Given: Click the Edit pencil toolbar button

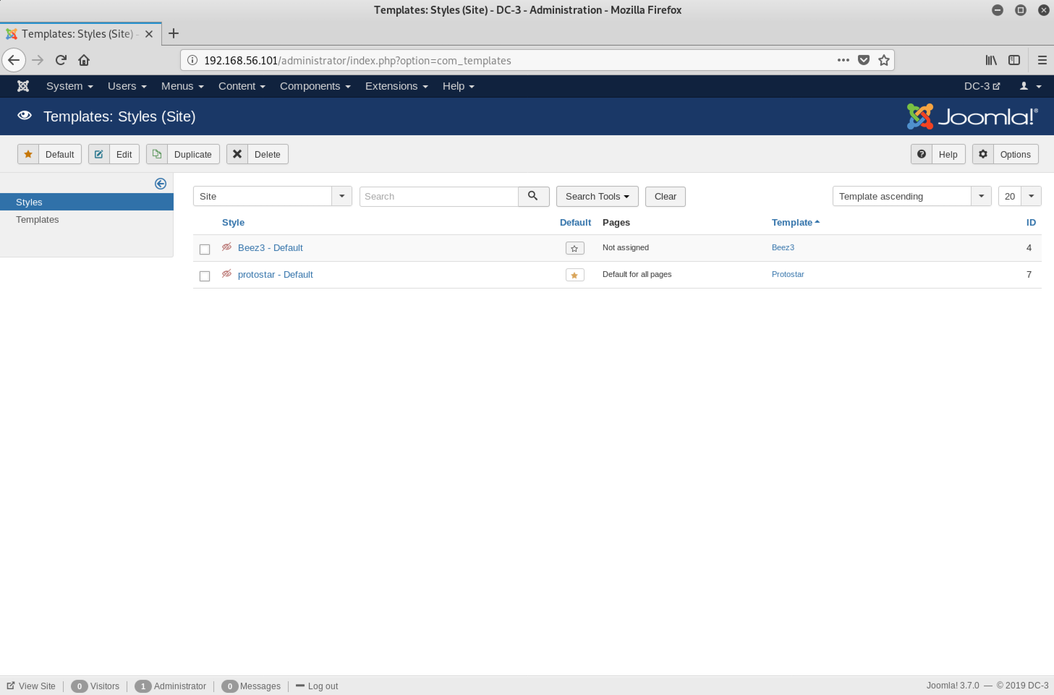Looking at the screenshot, I should [114, 154].
